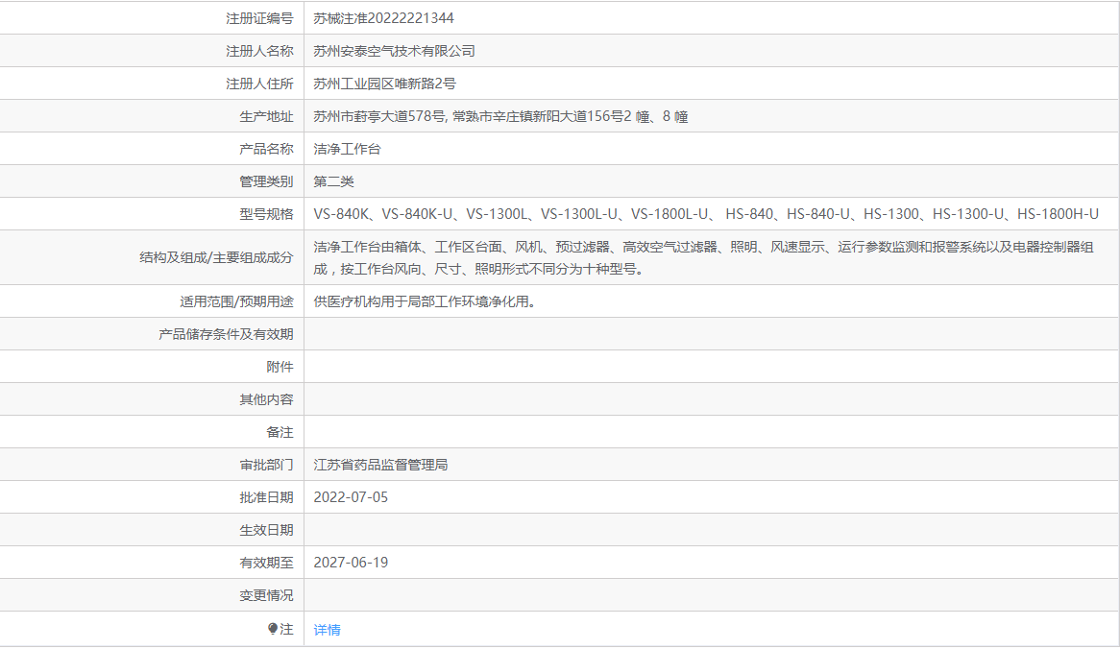The width and height of the screenshot is (1120, 649).
Task: Click the 型号规格 label
Action: click(266, 214)
